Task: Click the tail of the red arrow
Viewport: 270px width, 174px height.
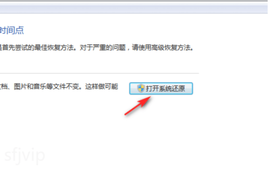Action: coord(126,114)
